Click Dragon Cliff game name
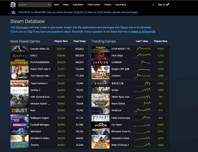Viewport: 198px width, 152px height. click(120, 69)
